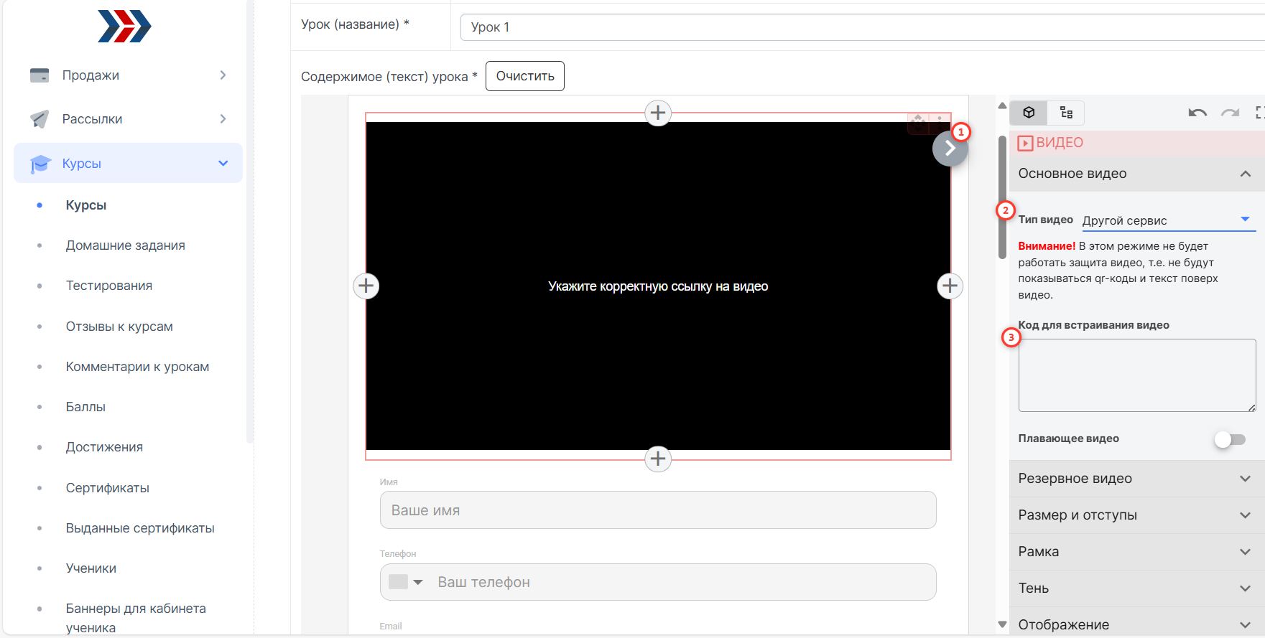Viewport: 1265px width, 638px height.
Task: Click the plus icon on the video's right edge
Action: click(x=950, y=286)
